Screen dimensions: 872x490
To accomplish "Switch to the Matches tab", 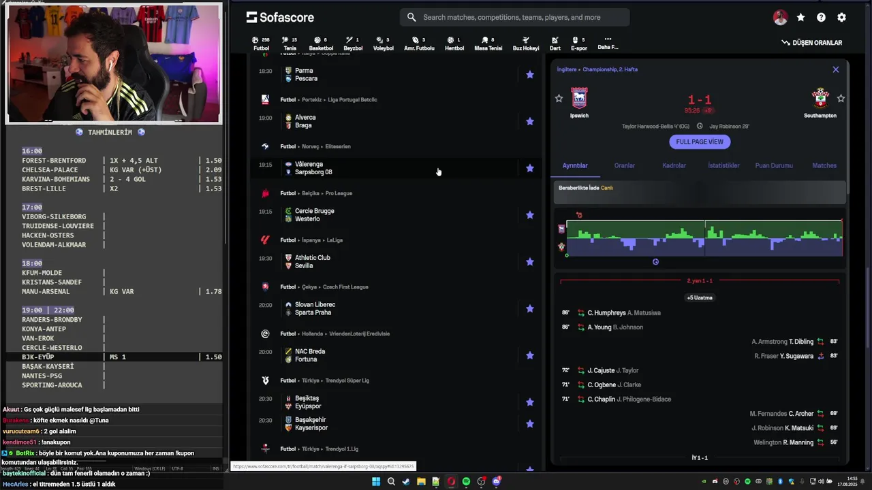I will 824,165.
